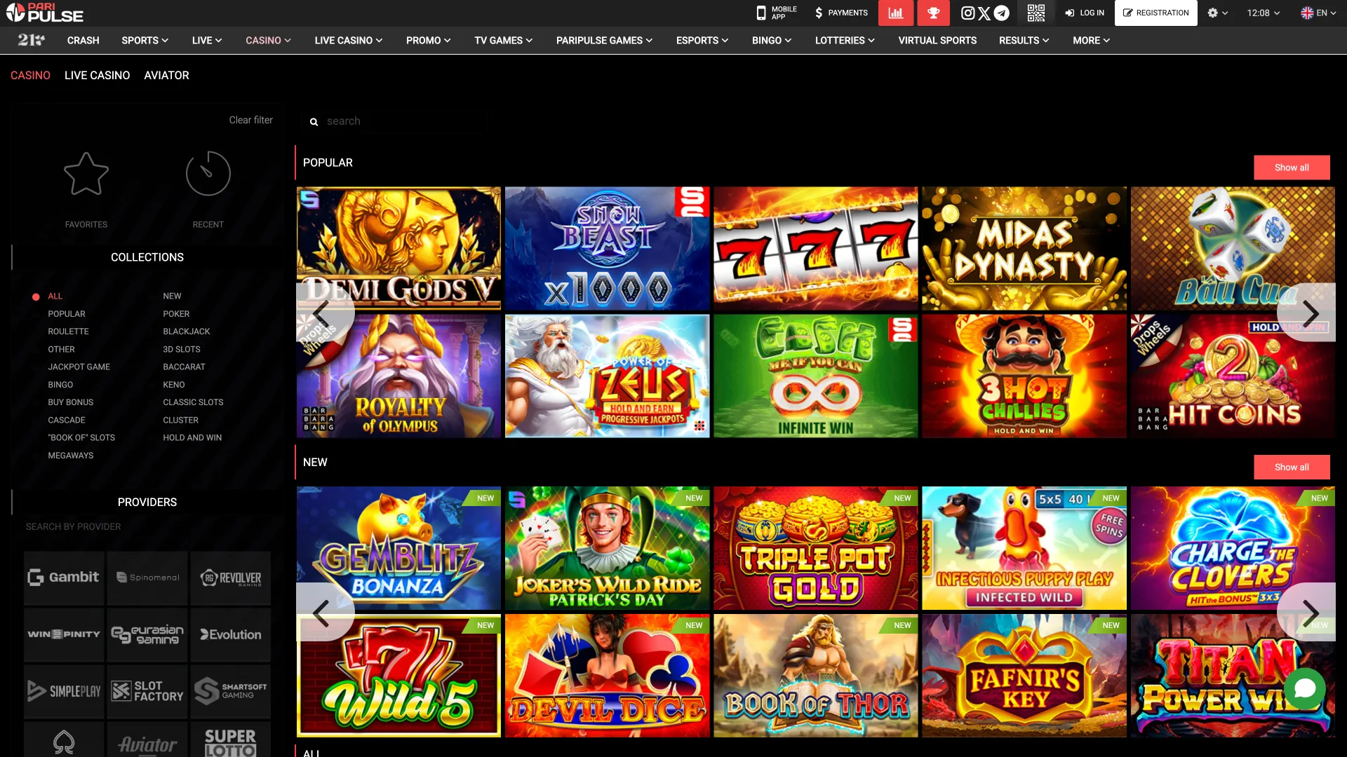This screenshot has width=1347, height=757.
Task: Open the EN language selector
Action: click(1319, 13)
